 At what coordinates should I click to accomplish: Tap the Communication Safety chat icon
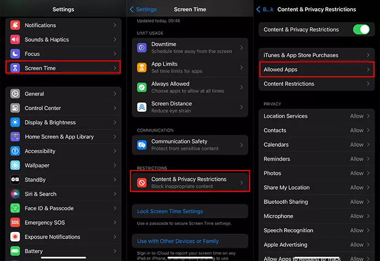[142, 145]
